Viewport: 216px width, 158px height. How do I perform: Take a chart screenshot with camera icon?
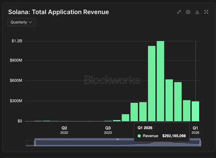(x=188, y=12)
